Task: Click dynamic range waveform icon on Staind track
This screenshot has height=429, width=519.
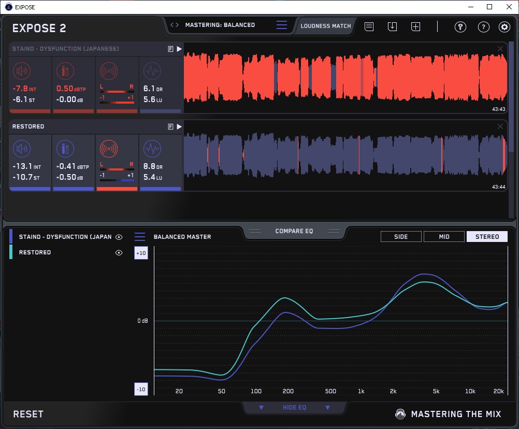Action: 152,71
